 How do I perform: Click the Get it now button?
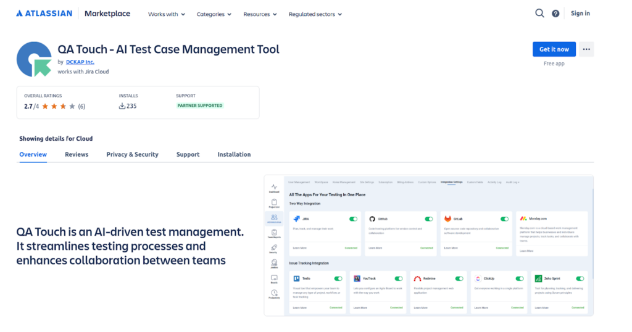pyautogui.click(x=554, y=49)
